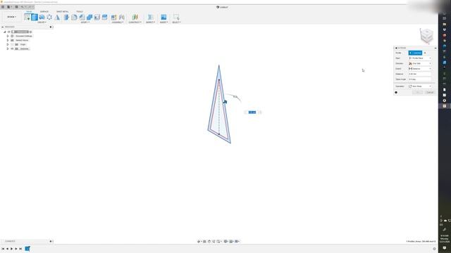The image size is (451, 253).
Task: Open the Operation dropdown in Extrude dialog
Action: click(420, 86)
